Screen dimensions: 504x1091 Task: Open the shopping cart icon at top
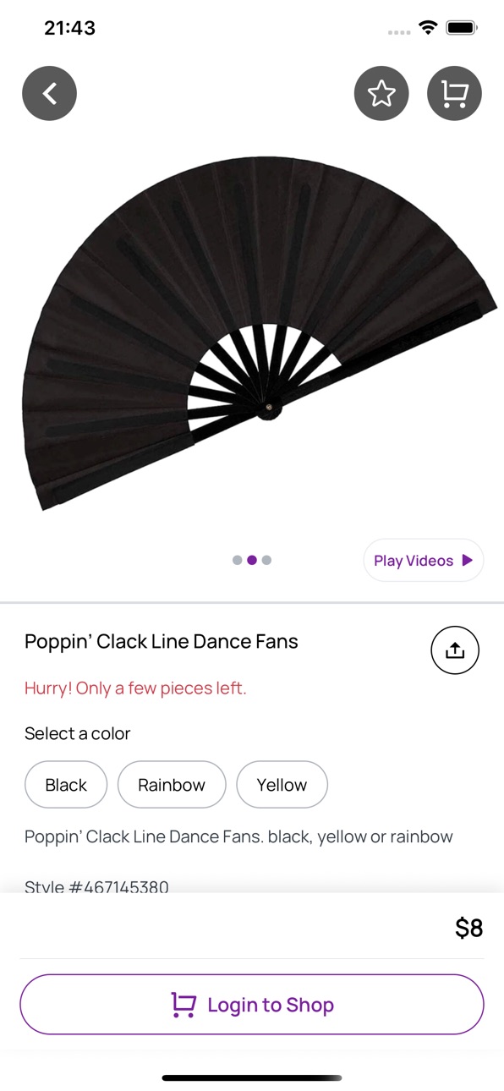pyautogui.click(x=455, y=93)
